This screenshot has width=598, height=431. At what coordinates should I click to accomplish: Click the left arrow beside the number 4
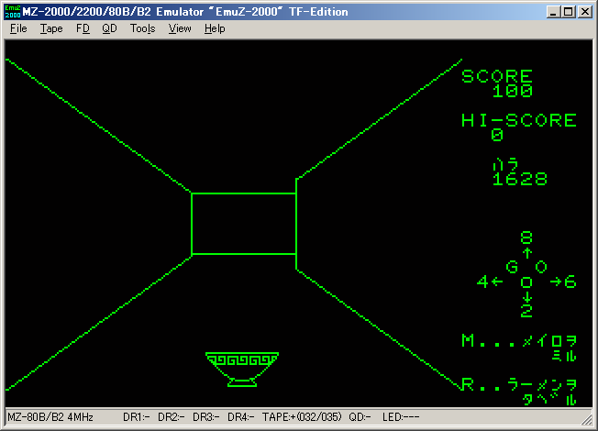coord(497,282)
